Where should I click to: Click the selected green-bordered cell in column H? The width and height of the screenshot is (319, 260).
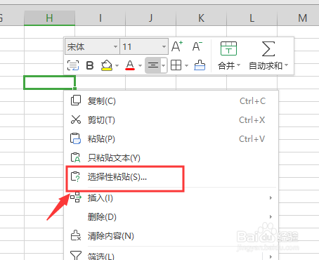tap(49, 82)
